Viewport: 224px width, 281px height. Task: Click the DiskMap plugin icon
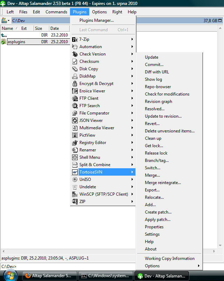(75, 76)
